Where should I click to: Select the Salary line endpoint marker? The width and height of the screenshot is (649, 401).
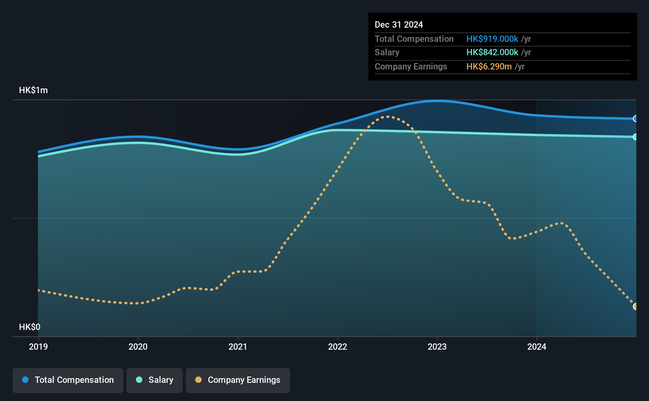pos(635,137)
